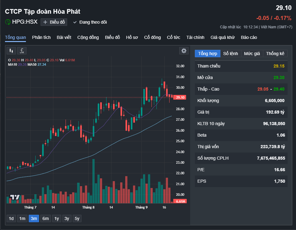Click the Tháng 7 date axis label
The height and width of the screenshot is (230, 296).
(x=30, y=207)
